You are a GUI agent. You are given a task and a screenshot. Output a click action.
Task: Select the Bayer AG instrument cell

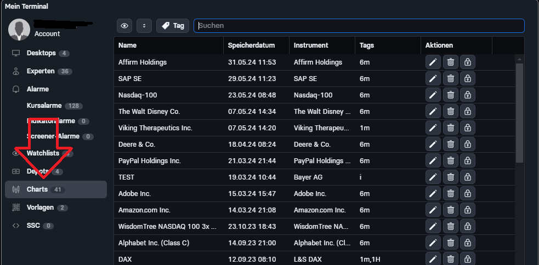(x=308, y=177)
